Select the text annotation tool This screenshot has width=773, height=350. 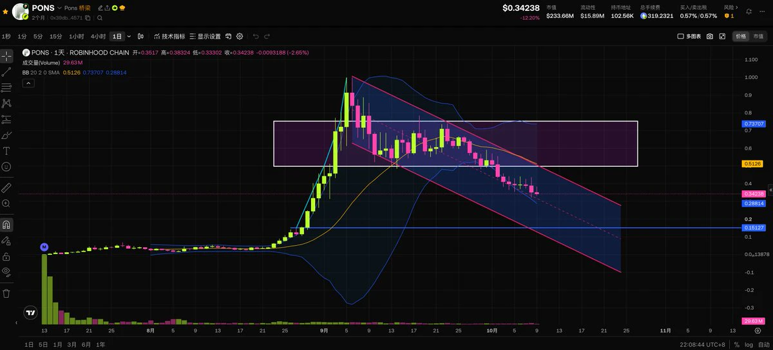click(6, 151)
